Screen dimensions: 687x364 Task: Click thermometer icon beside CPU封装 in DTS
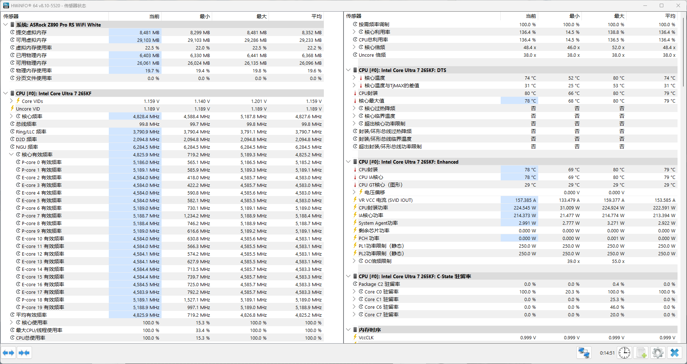(355, 93)
